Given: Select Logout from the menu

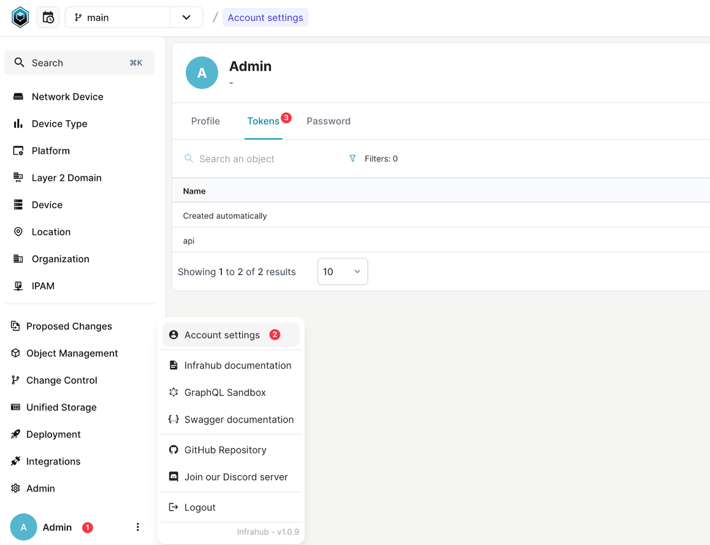Looking at the screenshot, I should click(199, 507).
